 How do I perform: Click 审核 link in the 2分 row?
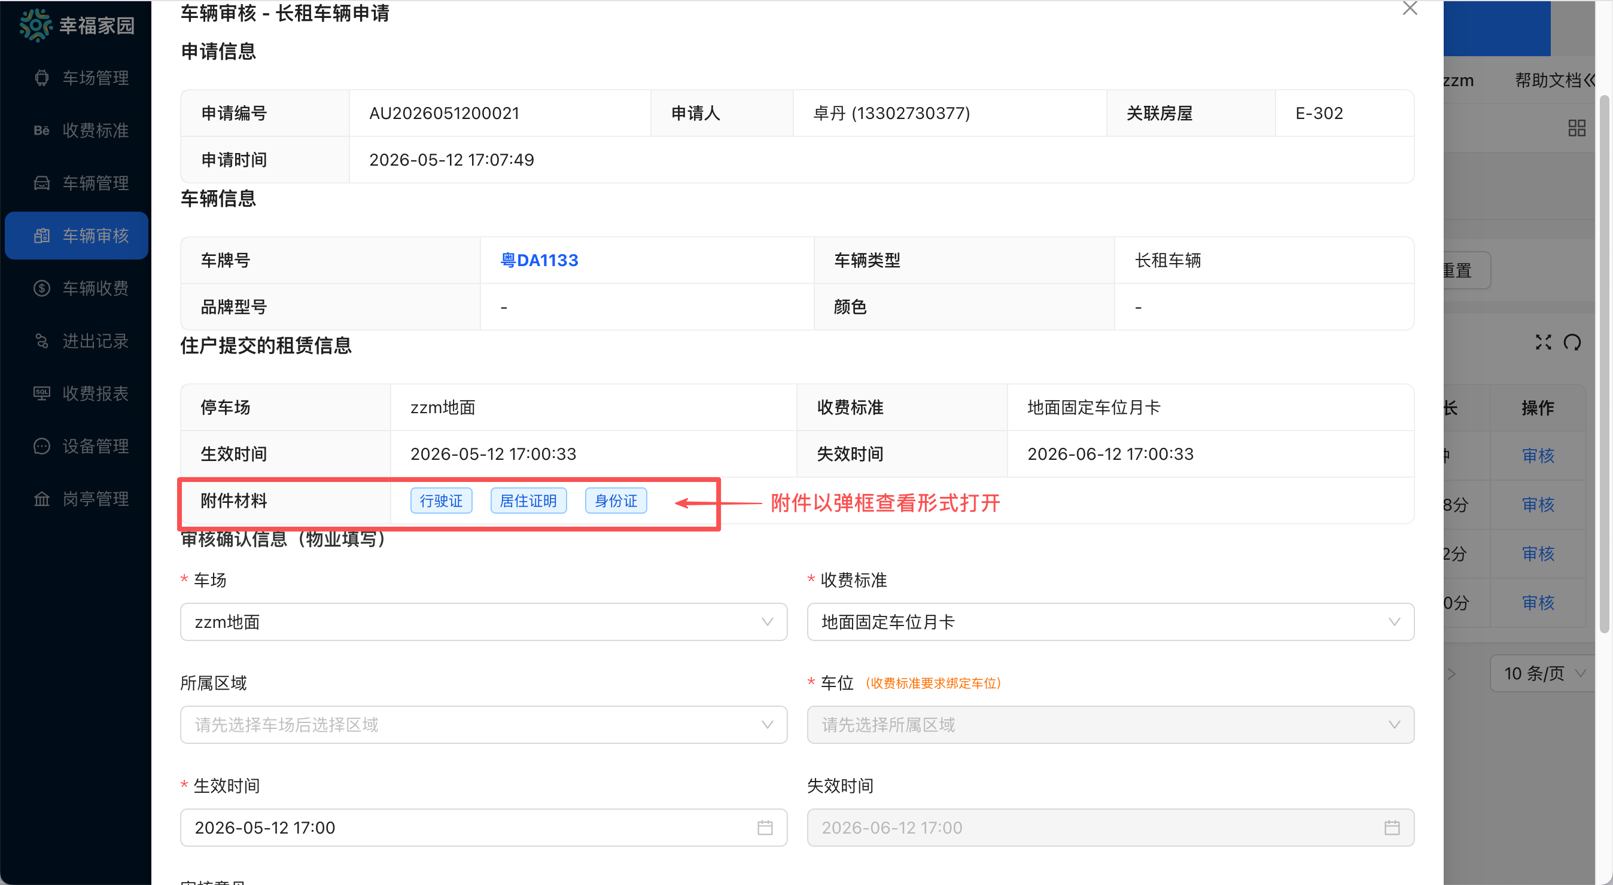click(x=1538, y=553)
